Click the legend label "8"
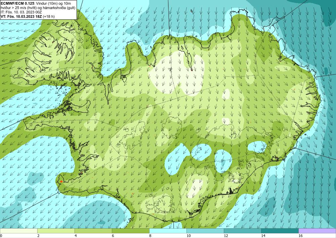 [x=150, y=236]
